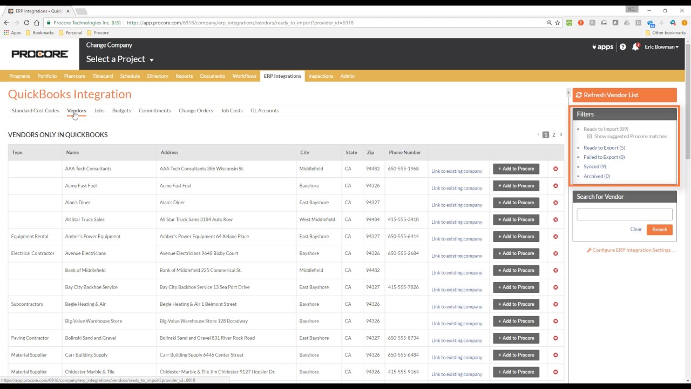Bookmark this page with star icon
Viewport: 691px width, 389px height.
(558, 23)
